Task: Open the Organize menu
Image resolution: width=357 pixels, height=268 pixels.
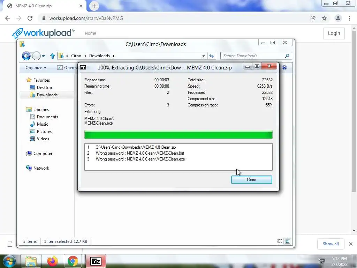Action: point(36,68)
